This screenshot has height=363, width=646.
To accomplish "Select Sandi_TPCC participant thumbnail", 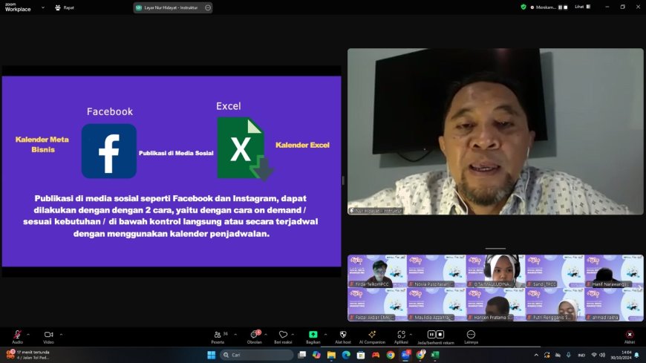I will coord(555,271).
